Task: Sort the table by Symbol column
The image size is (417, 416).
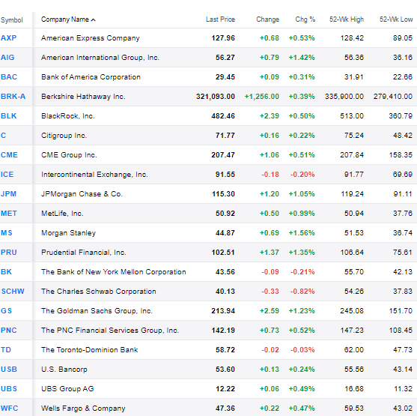Action: (x=12, y=20)
